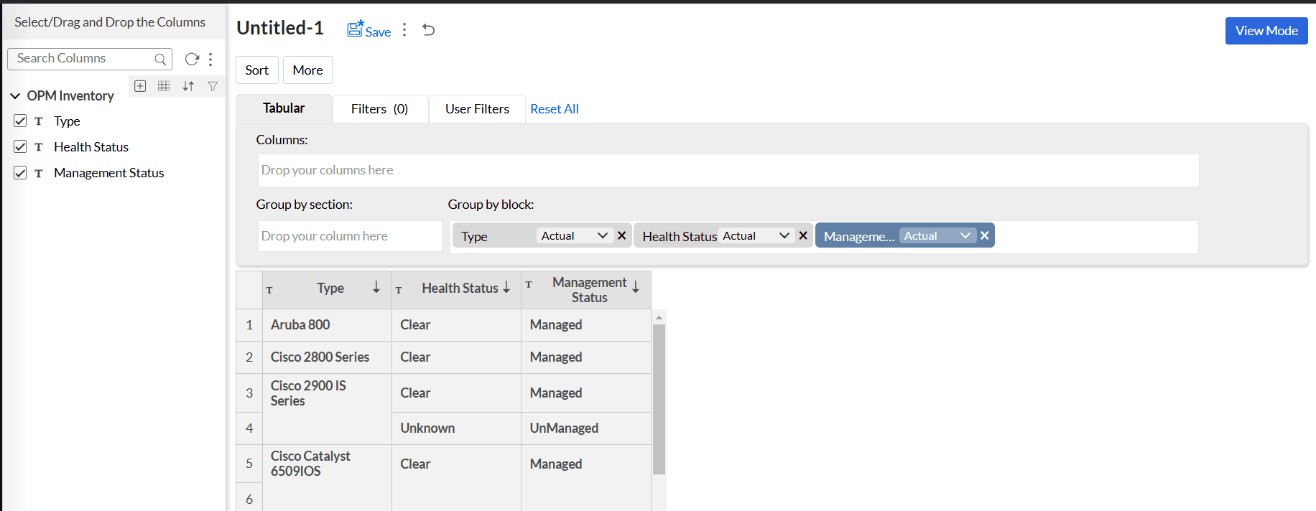
Task: Click the table grid icon in columns panel
Action: tap(164, 86)
